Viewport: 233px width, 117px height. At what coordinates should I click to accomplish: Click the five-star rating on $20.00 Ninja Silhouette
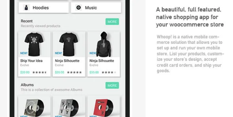(x=74, y=72)
